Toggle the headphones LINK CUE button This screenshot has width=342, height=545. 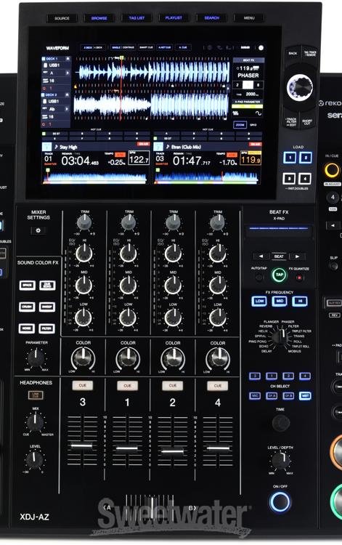pos(36,395)
